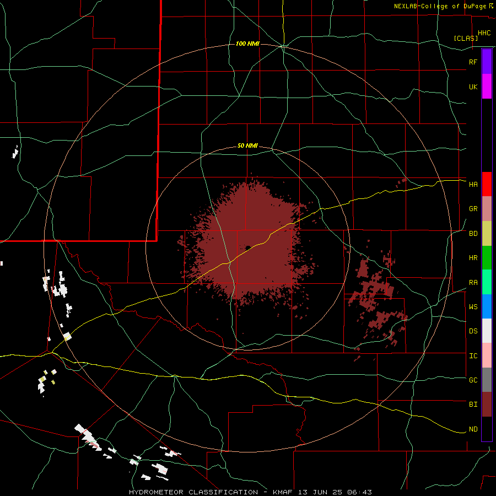Click the BI legend label
This screenshot has height=496, width=496.
pyautogui.click(x=473, y=405)
